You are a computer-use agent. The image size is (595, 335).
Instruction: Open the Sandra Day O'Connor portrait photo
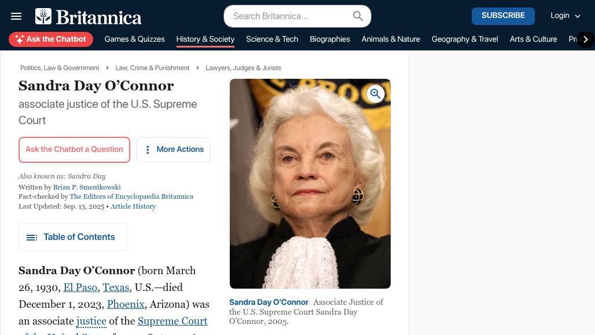pyautogui.click(x=310, y=184)
